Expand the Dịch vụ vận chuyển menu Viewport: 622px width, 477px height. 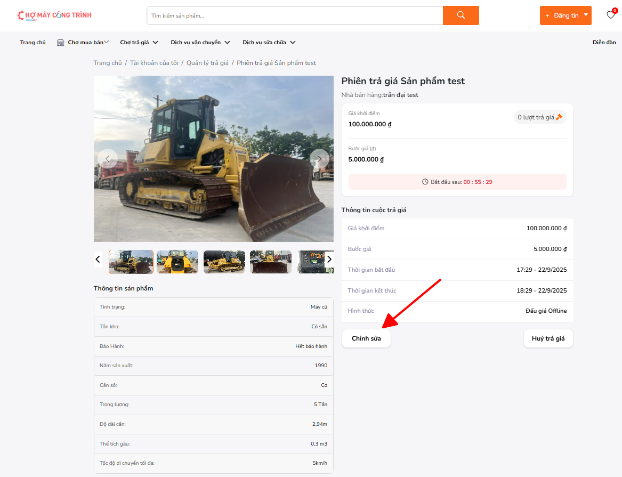200,43
